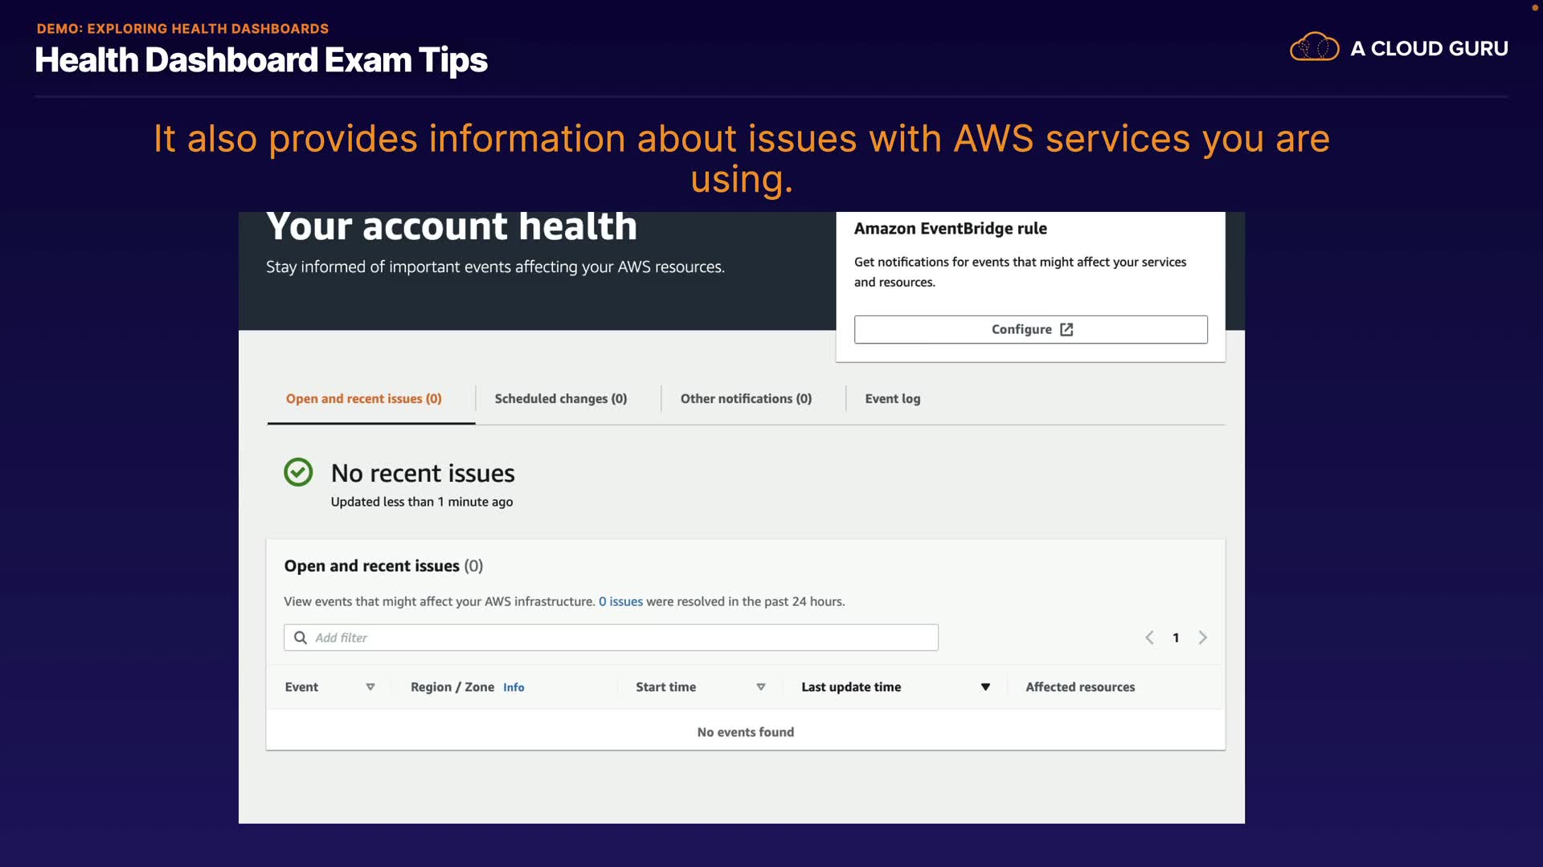Click the Add filter input field
Viewport: 1543px width, 867px height.
click(x=619, y=637)
